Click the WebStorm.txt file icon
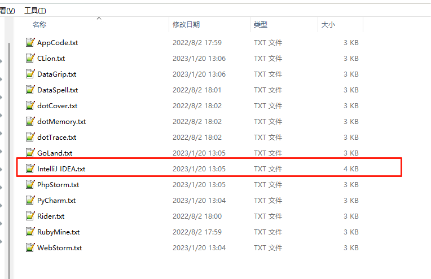Screen dimensions: 431x279 30,247
